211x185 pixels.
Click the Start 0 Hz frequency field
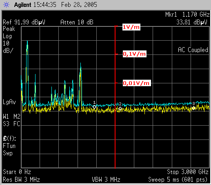17,172
